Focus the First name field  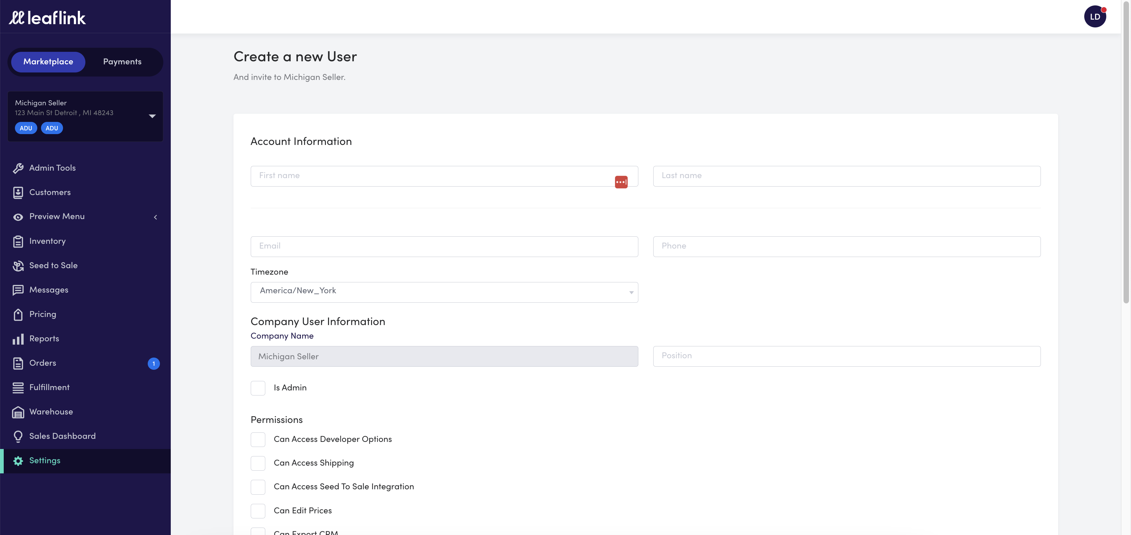pyautogui.click(x=444, y=176)
